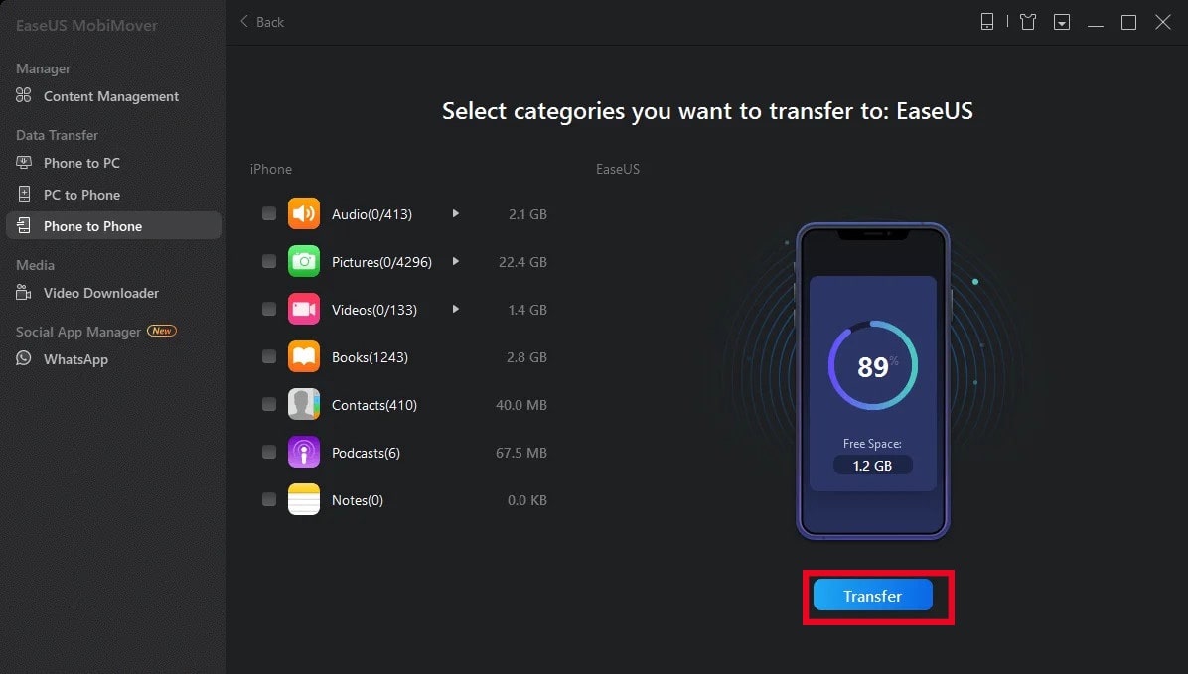Open the device icon in title bar

(x=987, y=21)
